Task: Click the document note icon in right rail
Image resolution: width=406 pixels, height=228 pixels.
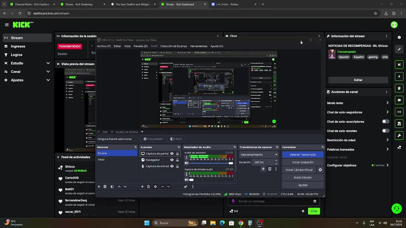Action: point(399,88)
